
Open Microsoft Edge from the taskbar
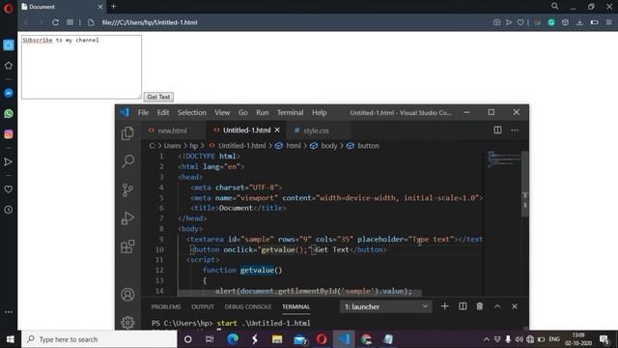[233, 339]
